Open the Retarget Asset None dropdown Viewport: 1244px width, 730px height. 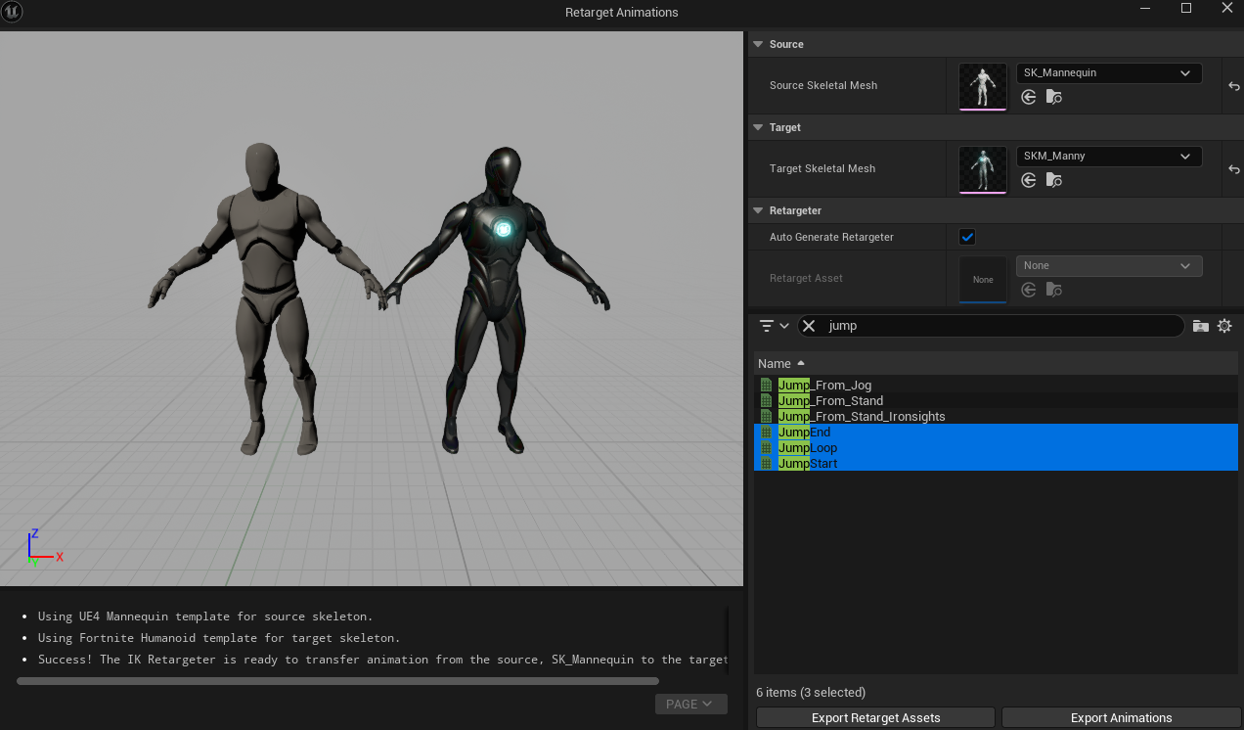tap(1109, 266)
